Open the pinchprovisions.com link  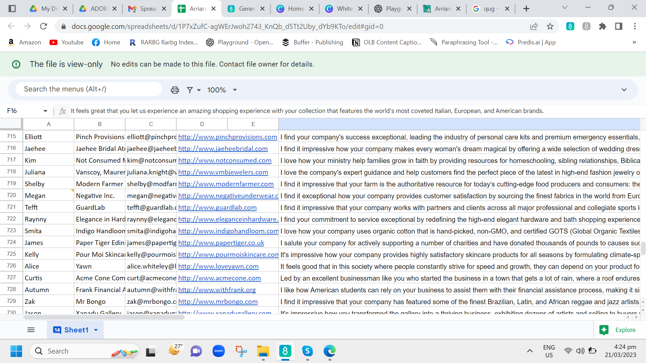227,137
